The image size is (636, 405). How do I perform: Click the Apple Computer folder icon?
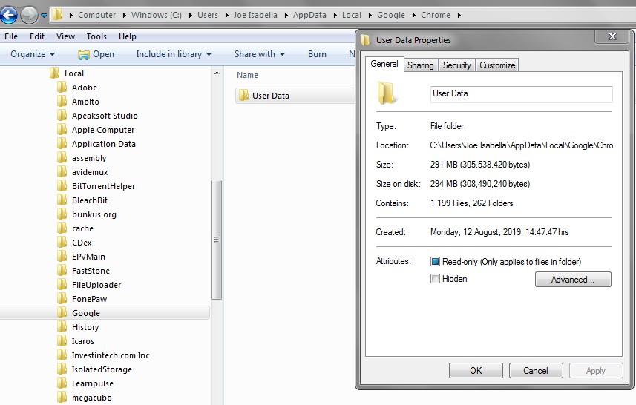tap(62, 130)
